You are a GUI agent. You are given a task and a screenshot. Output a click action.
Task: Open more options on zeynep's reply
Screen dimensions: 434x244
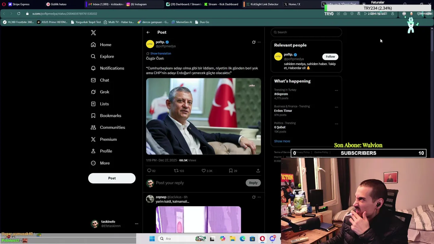259,197
